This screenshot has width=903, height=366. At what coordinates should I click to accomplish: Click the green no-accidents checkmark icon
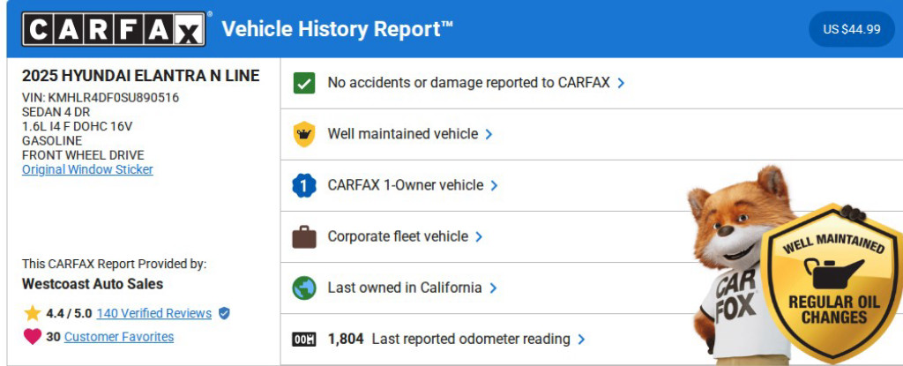[x=304, y=83]
